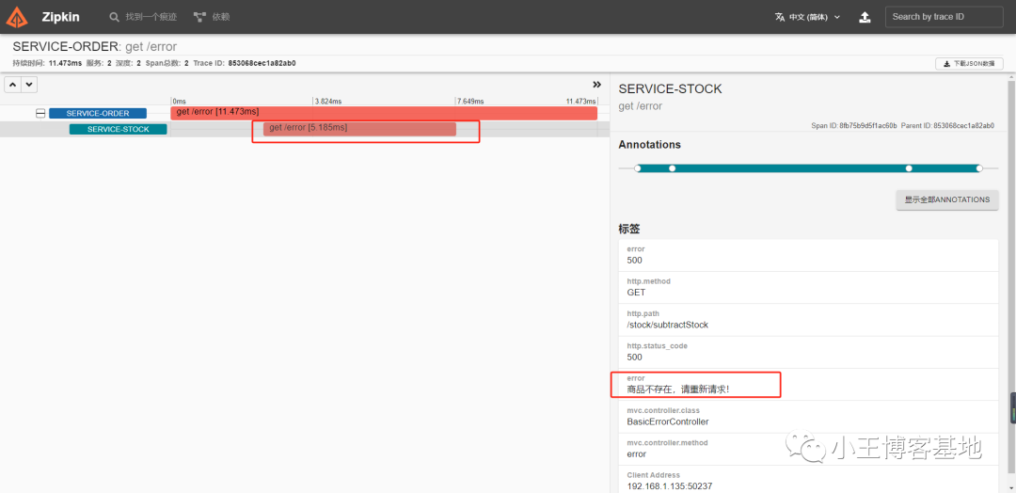Open the dependencies page

tap(212, 17)
